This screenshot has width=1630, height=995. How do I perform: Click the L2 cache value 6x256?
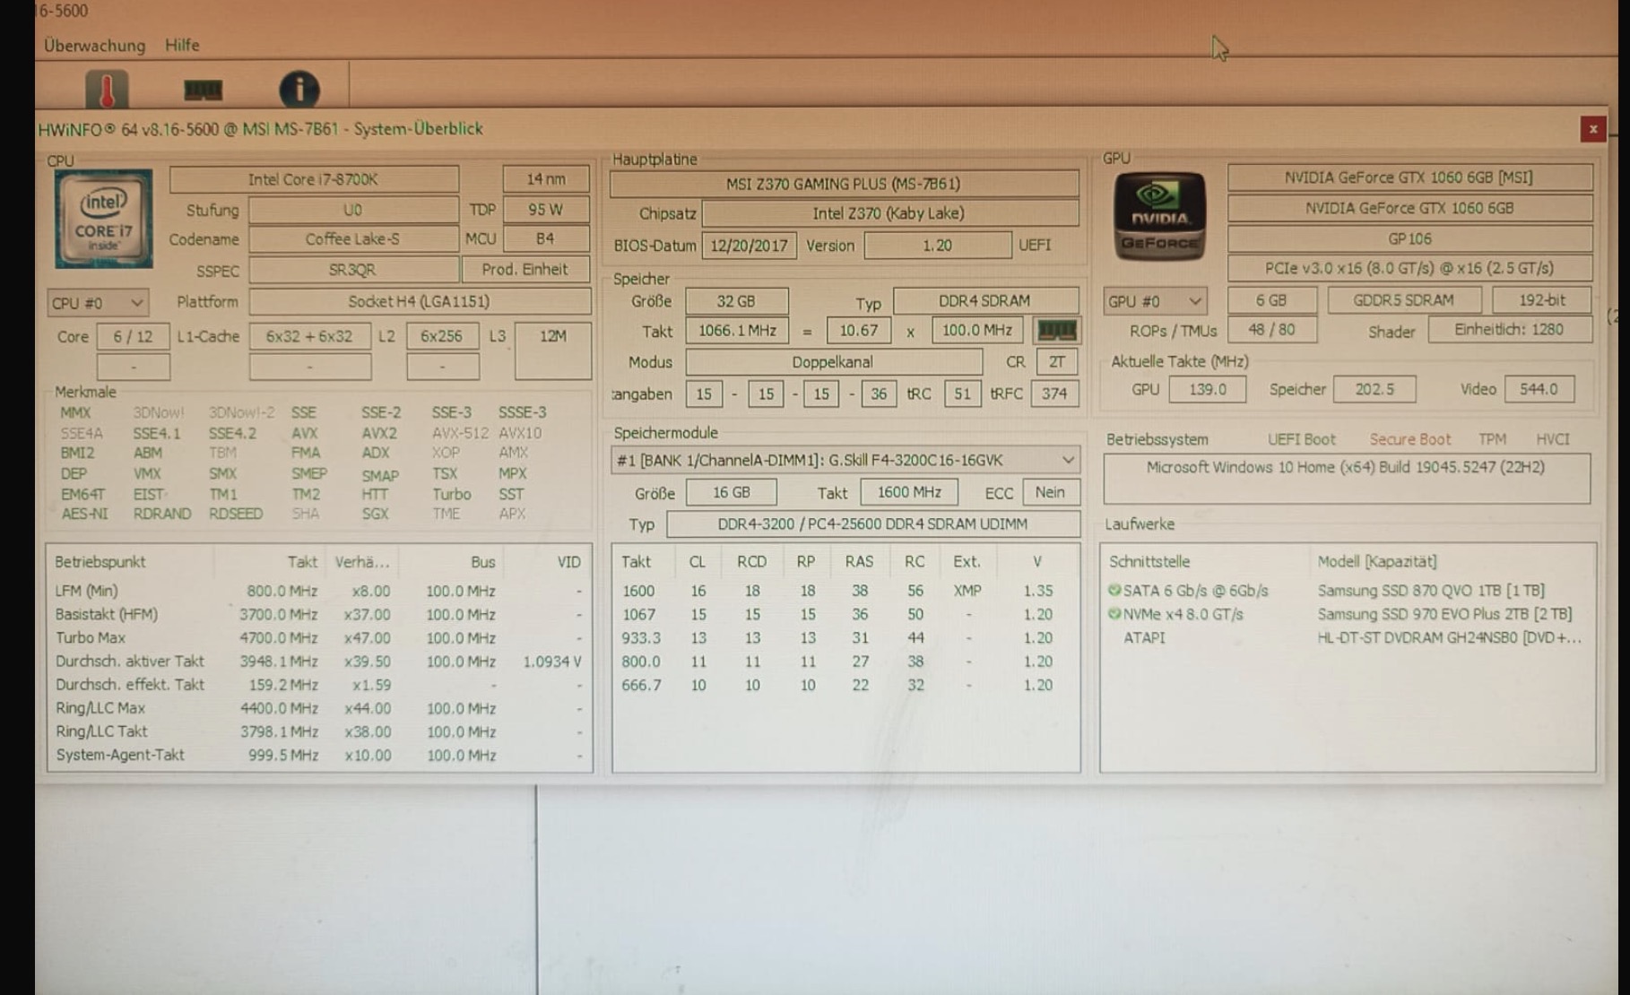coord(442,337)
